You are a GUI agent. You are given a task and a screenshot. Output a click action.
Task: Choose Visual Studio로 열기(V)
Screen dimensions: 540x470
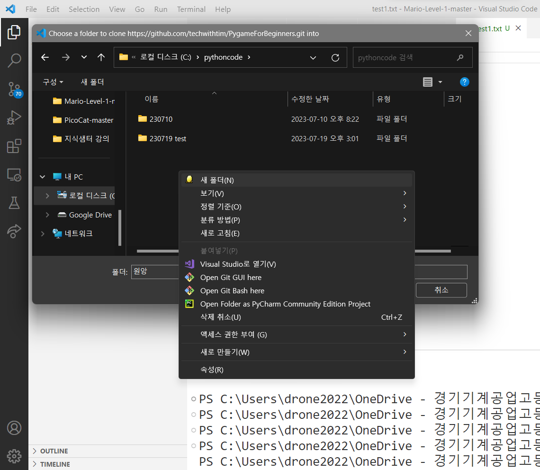[x=297, y=264]
